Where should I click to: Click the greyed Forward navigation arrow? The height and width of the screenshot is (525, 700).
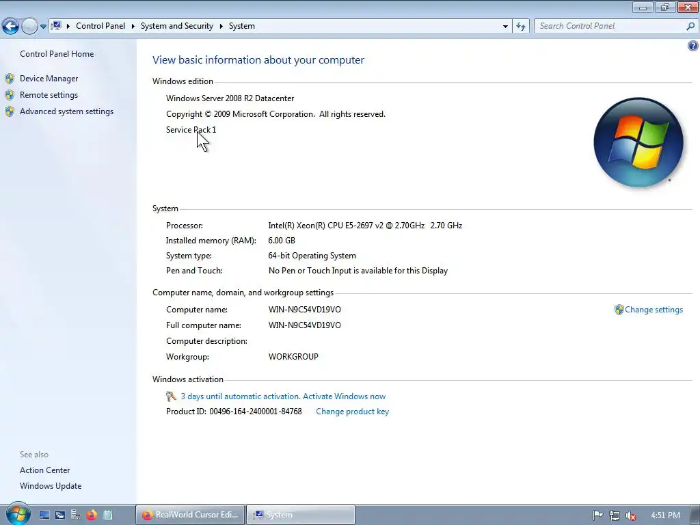(29, 27)
